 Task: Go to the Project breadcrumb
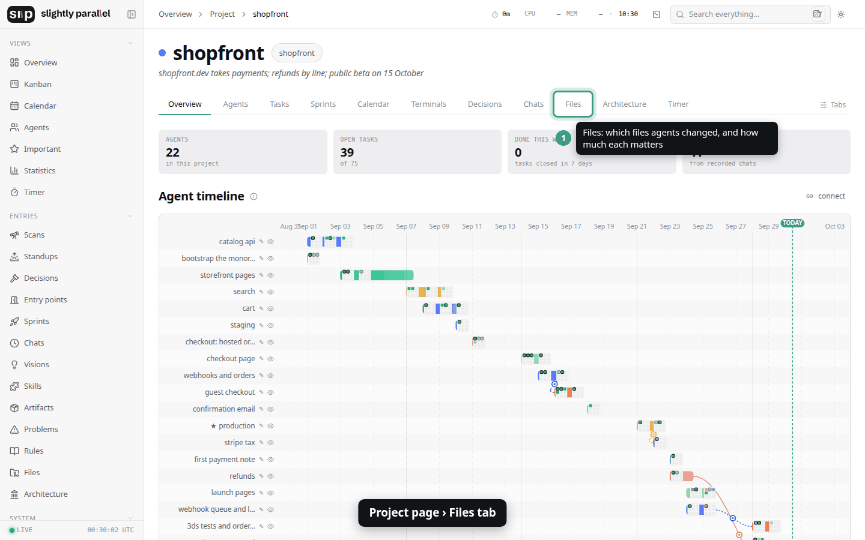coord(222,14)
